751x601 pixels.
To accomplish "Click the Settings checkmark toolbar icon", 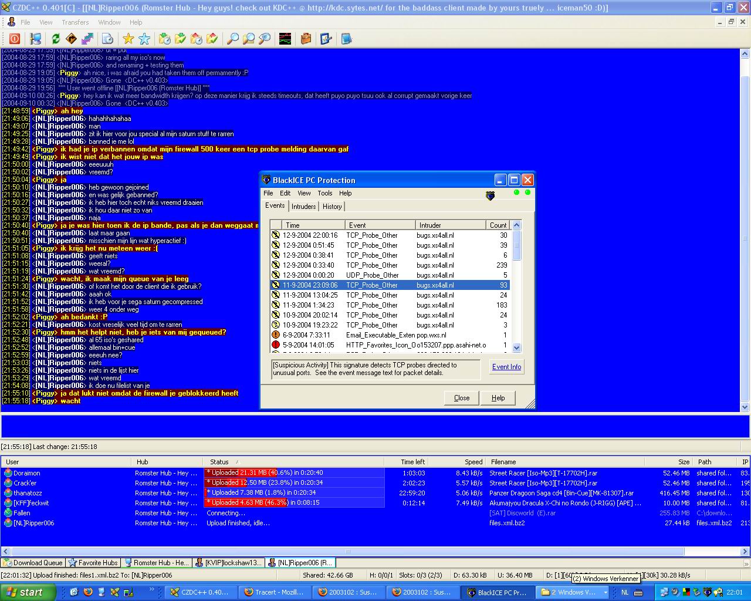I will click(326, 39).
